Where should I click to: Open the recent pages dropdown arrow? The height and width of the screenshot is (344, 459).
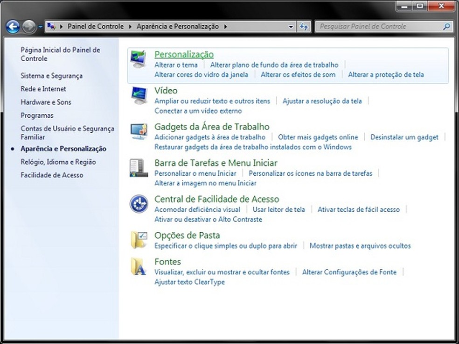tap(41, 27)
